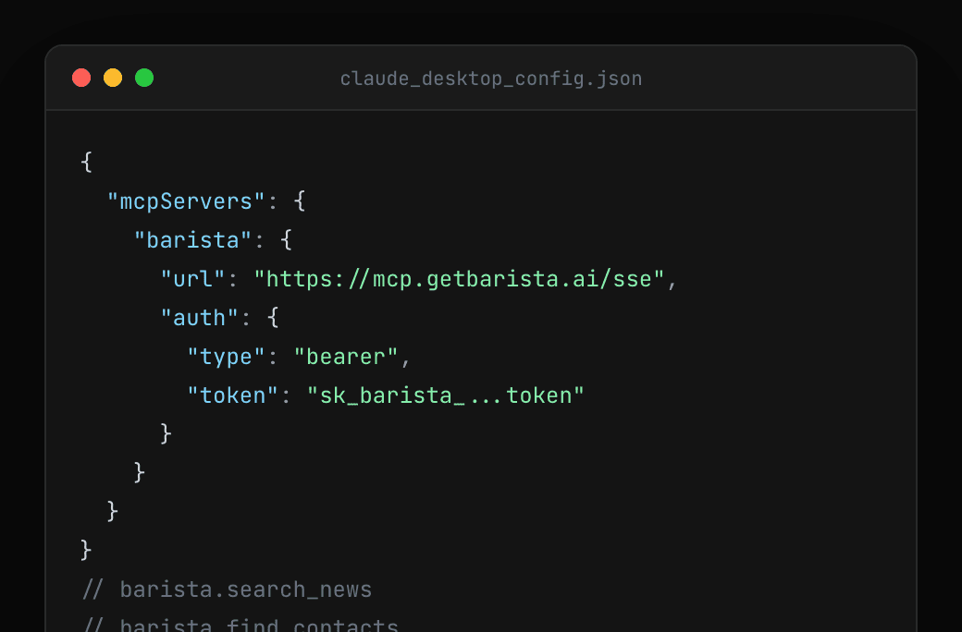Screen dimensions: 962x632
Task: Click the closing brace of mcpServers
Action: (111, 511)
